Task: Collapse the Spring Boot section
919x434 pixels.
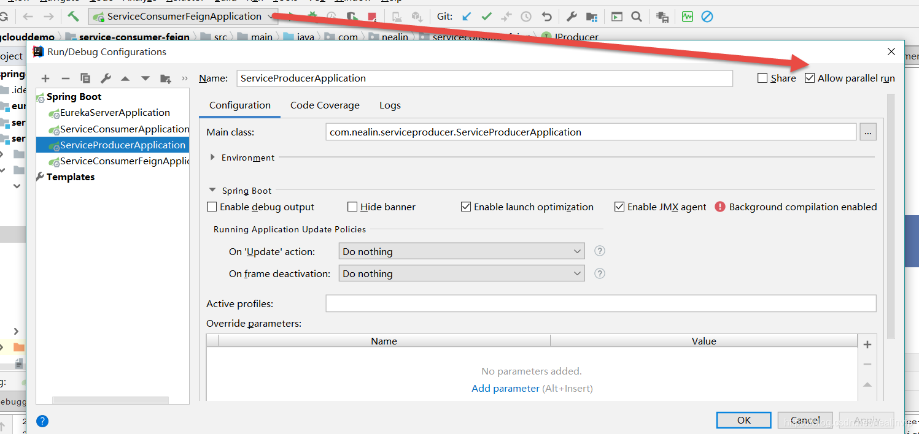Action: point(212,191)
